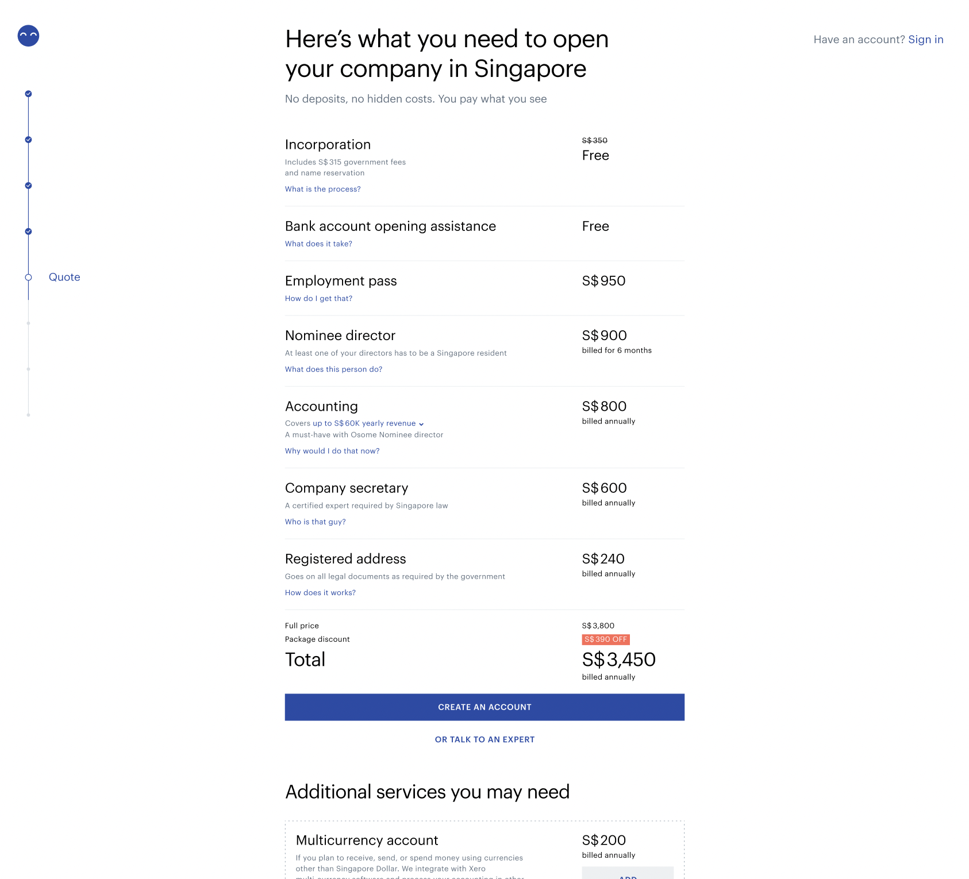Click 'Who is that guy?' link
The width and height of the screenshot is (969, 879).
coord(315,522)
